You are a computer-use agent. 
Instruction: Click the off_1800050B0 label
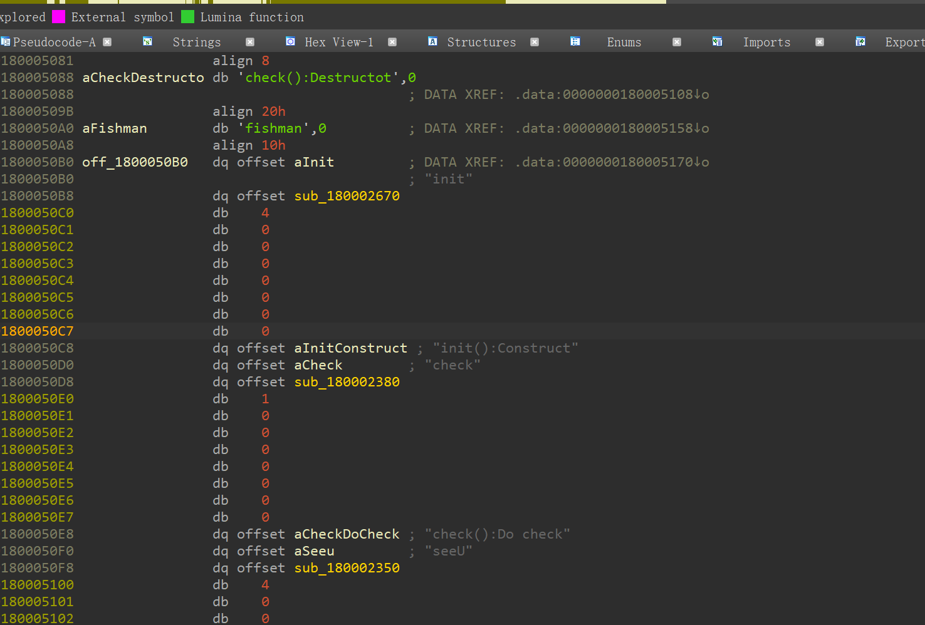click(135, 162)
